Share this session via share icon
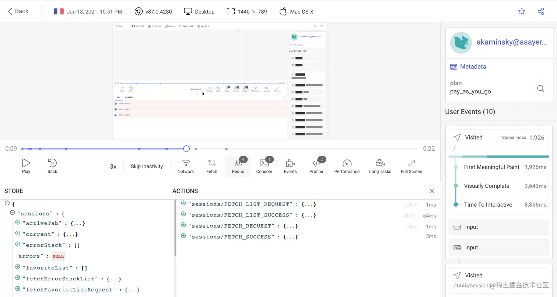 (x=541, y=11)
